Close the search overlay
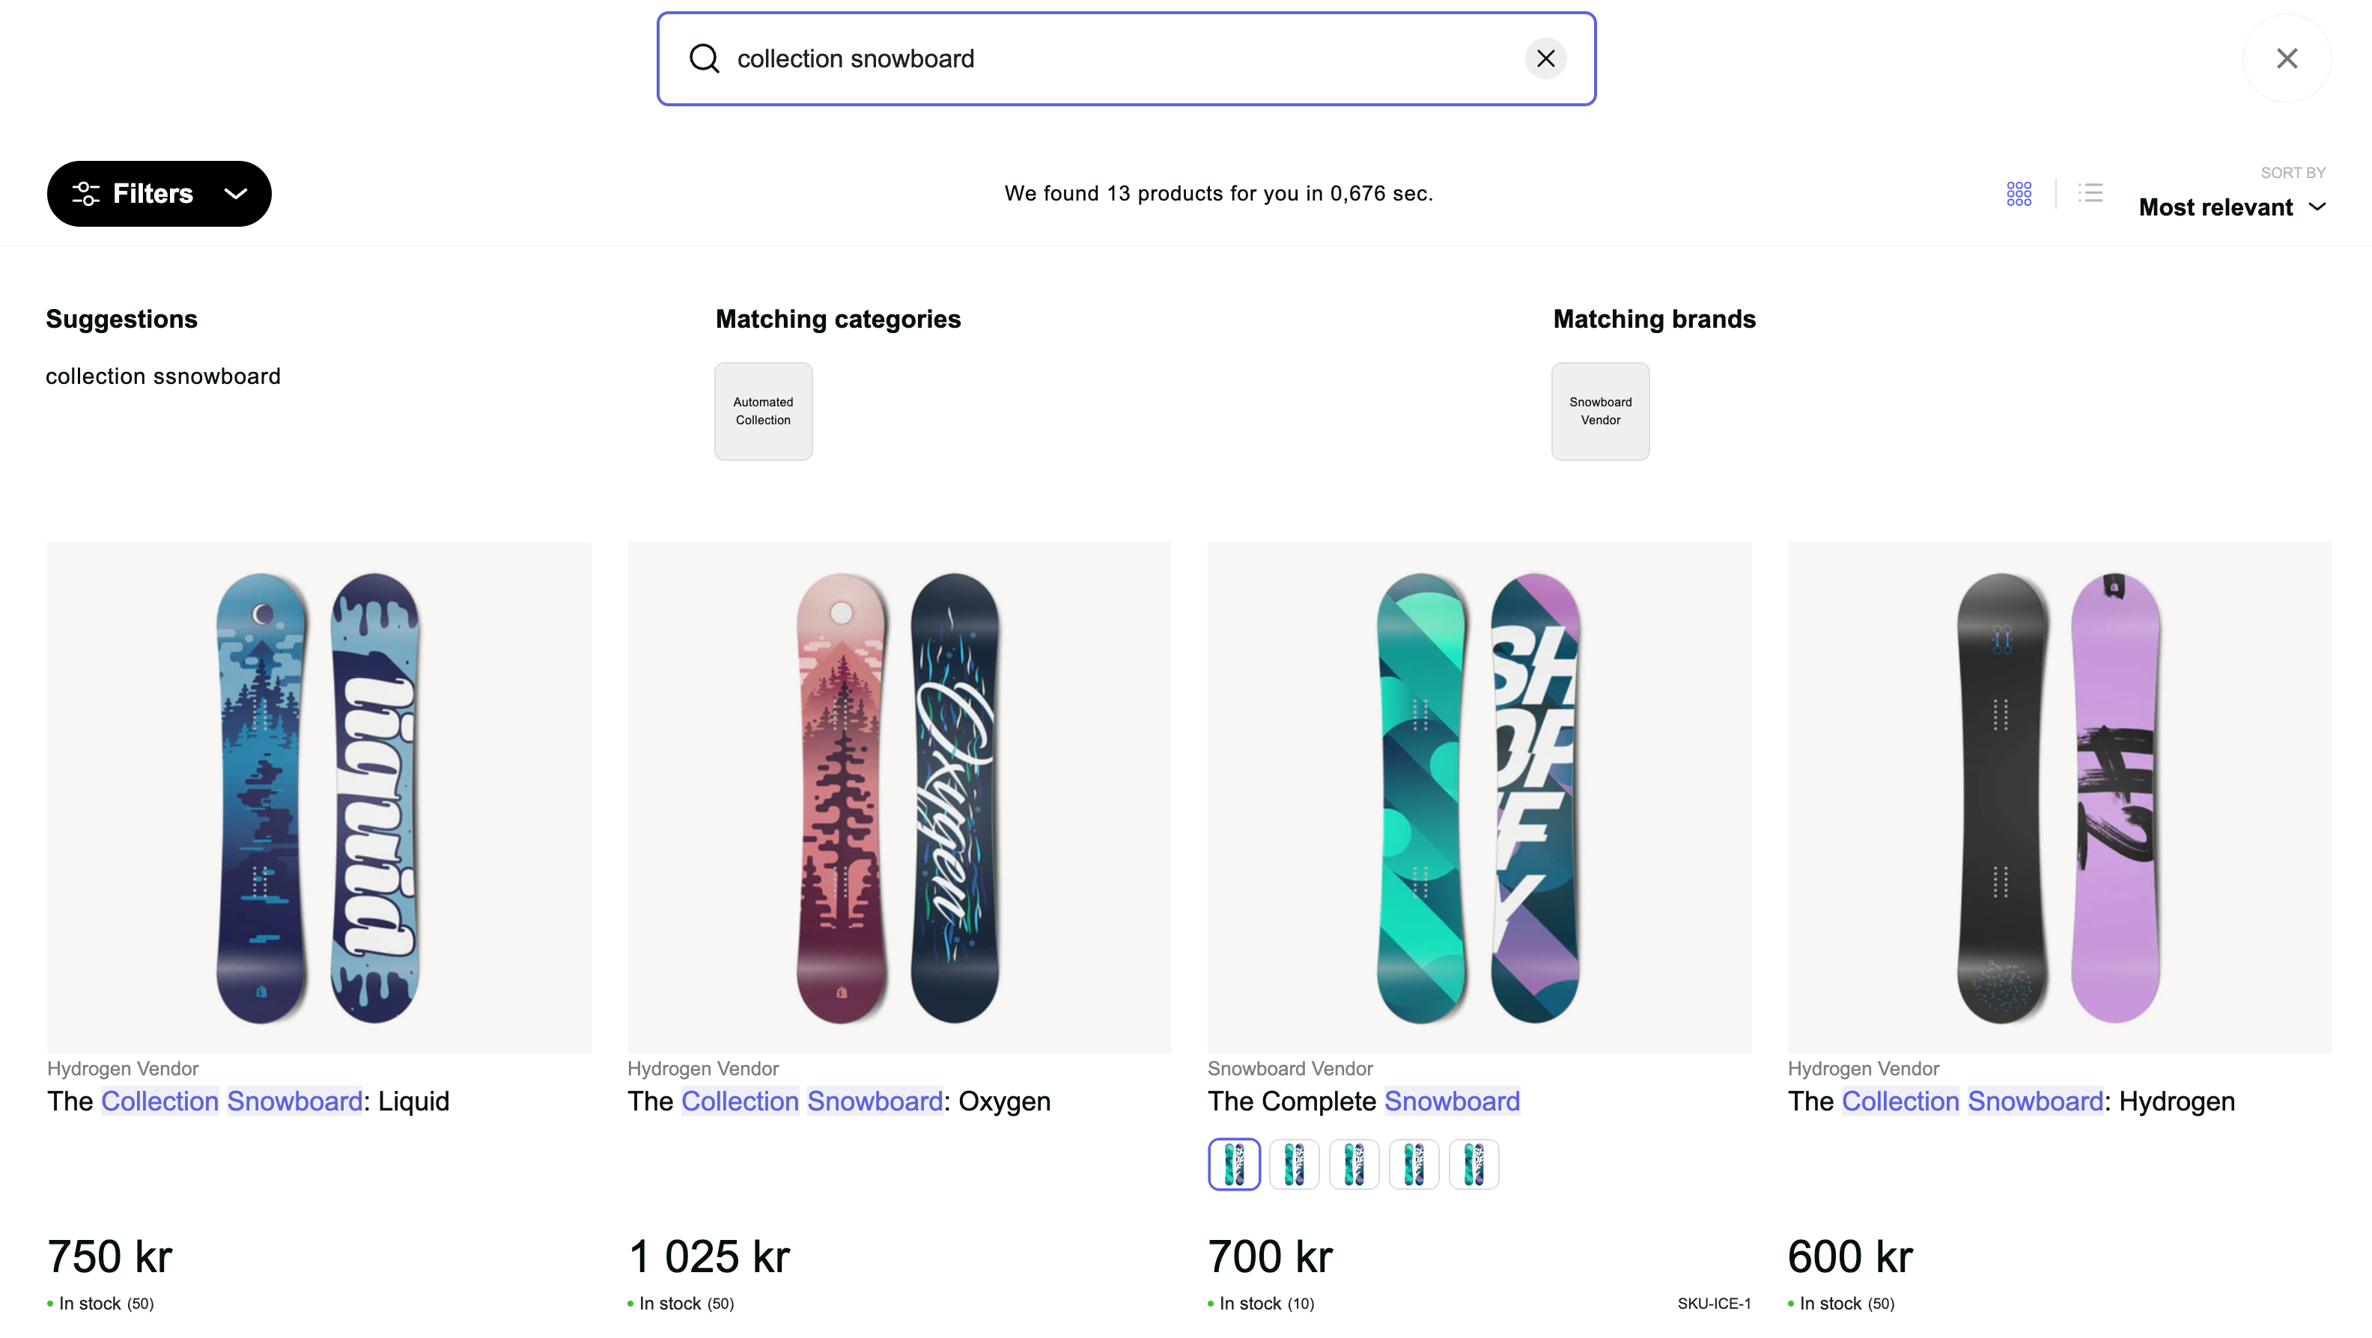2372x1338 pixels. point(2287,59)
